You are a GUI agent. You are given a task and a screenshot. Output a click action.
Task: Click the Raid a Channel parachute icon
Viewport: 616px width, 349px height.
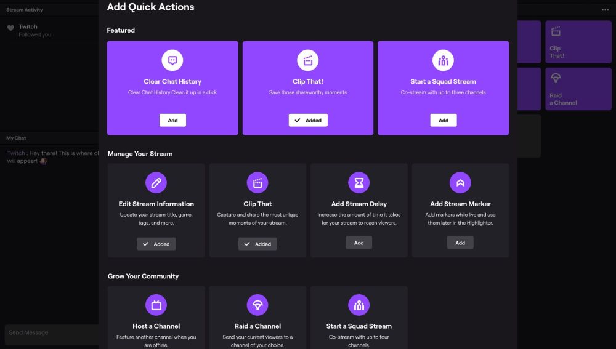(257, 305)
